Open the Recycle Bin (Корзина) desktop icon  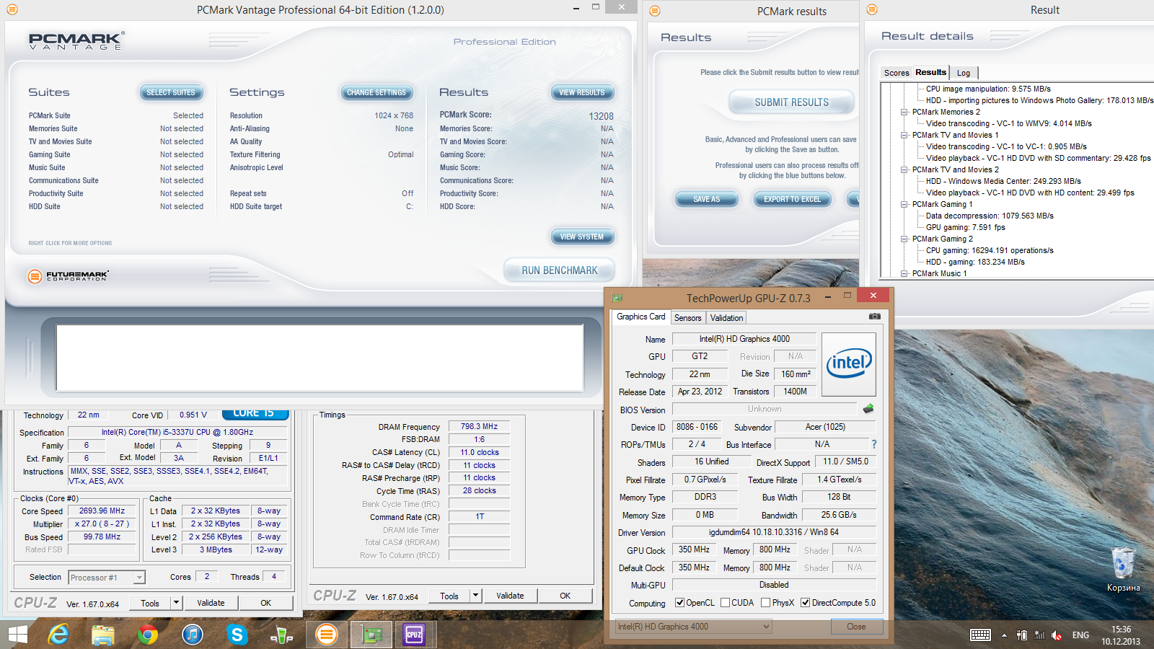1123,569
